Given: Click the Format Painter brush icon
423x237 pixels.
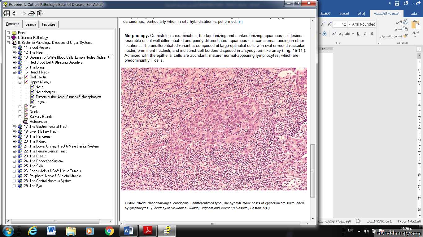Looking at the screenshot, I should click(x=405, y=36).
